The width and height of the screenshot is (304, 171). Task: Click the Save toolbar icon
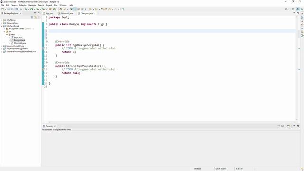9,9
